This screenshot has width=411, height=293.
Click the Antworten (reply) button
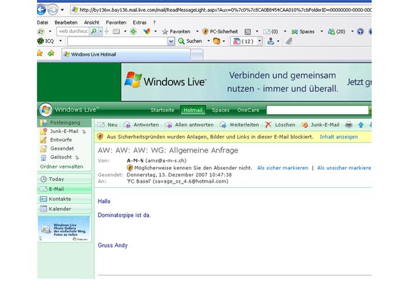coord(142,125)
